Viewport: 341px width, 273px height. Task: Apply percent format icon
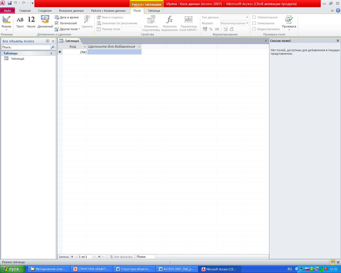pos(211,29)
